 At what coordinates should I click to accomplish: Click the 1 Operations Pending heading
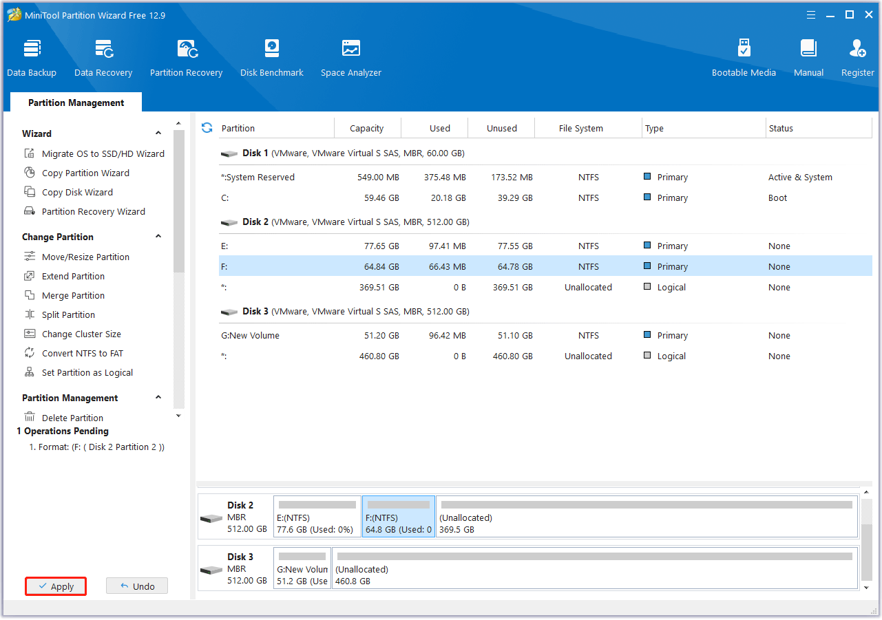point(63,431)
